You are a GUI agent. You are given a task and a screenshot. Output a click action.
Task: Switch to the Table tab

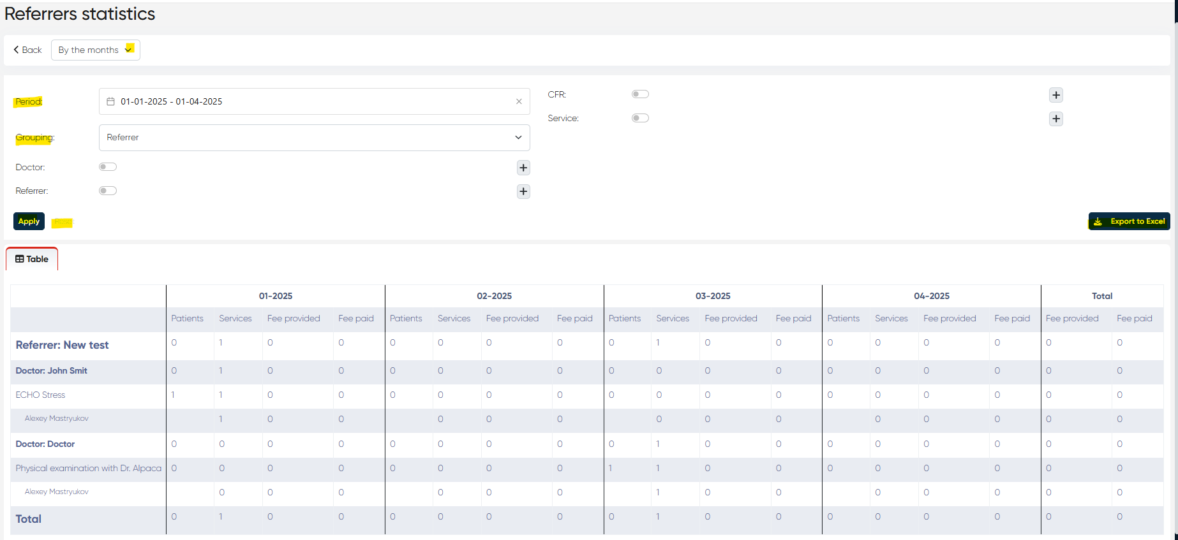click(32, 259)
